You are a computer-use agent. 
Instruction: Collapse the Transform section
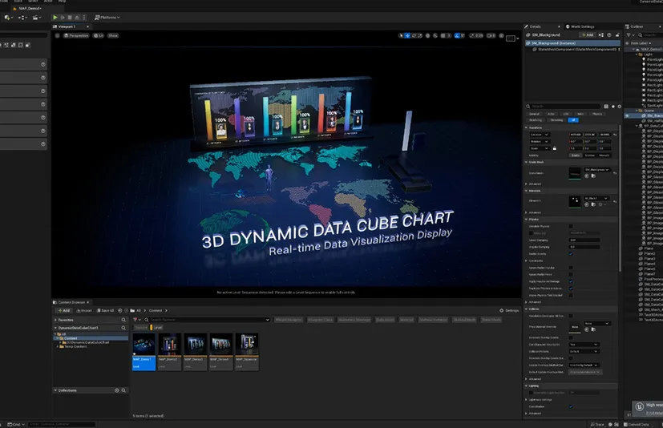click(527, 127)
